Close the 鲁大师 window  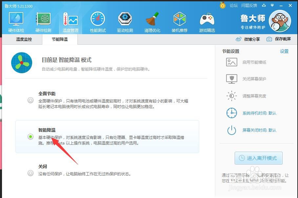point(290,6)
